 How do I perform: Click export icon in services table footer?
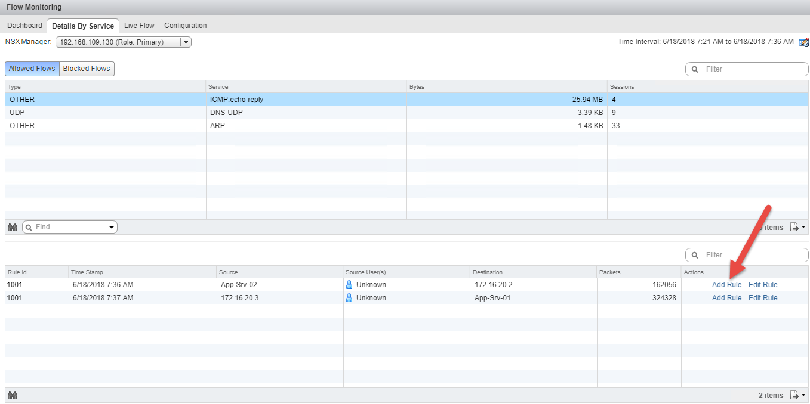coord(794,227)
